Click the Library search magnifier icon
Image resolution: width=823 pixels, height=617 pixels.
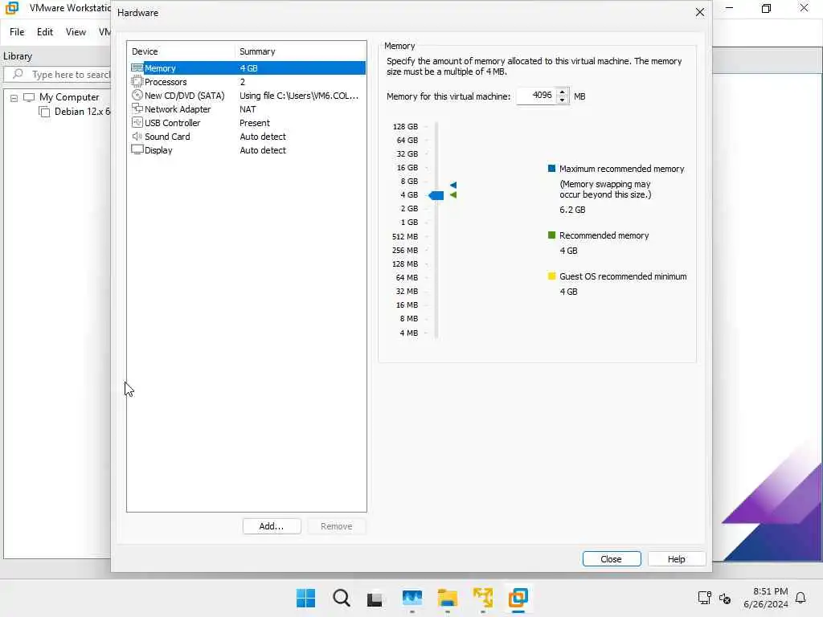[18, 74]
